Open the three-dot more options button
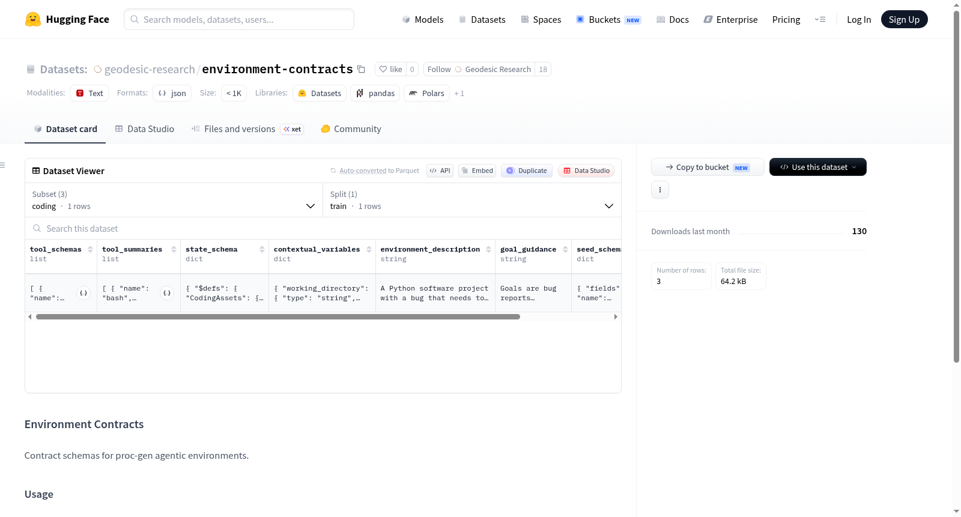Screen dimensions: 961x517 (x=660, y=190)
